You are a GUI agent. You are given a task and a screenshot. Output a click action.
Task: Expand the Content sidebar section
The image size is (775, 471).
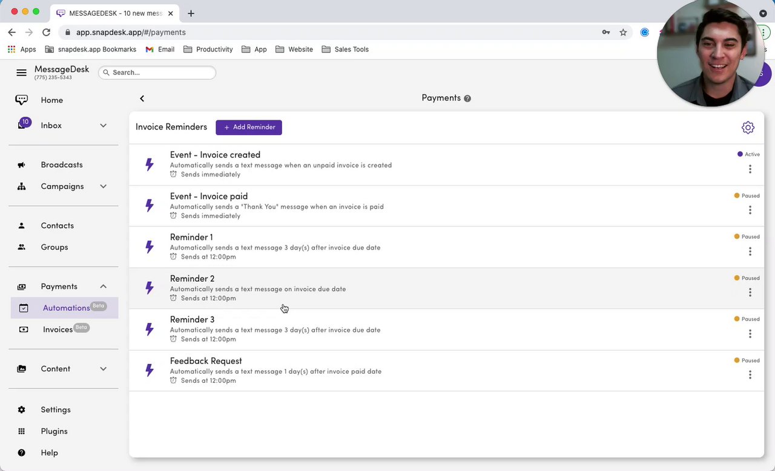[x=103, y=369]
